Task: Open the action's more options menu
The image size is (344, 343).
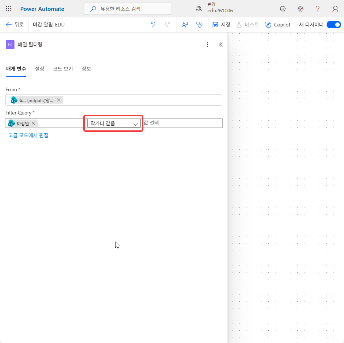Action: click(x=207, y=45)
